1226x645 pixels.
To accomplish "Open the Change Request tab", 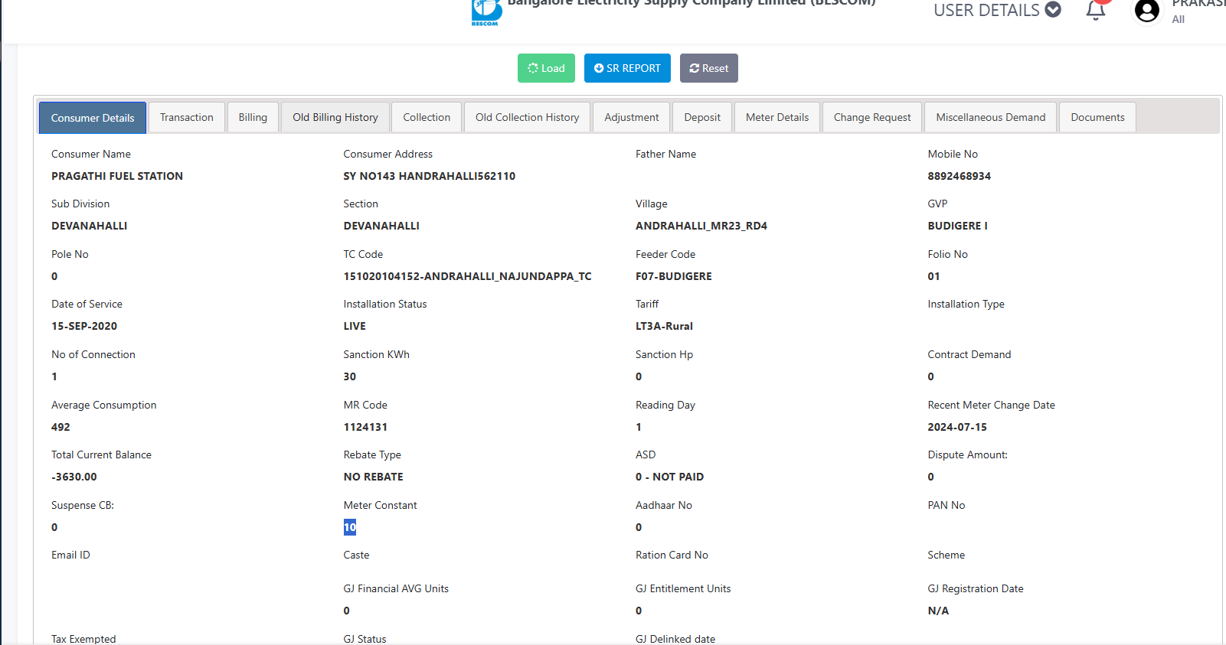I will (x=872, y=117).
